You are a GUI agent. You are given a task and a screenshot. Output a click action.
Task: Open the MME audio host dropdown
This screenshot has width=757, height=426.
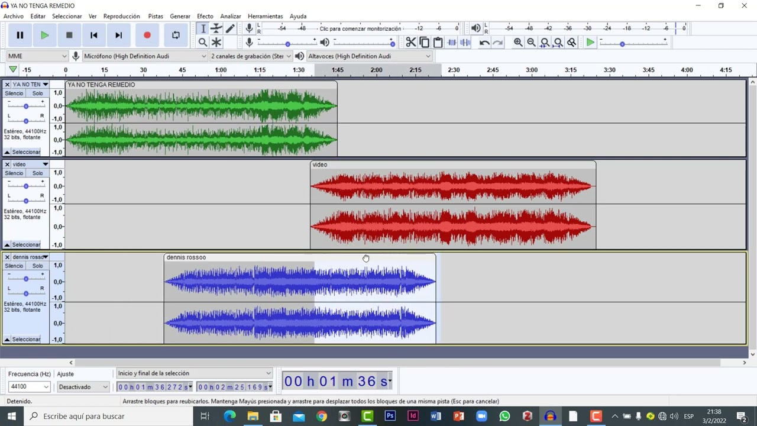click(37, 56)
